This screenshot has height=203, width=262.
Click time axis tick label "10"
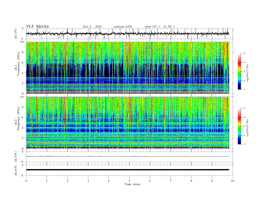coord(233,181)
